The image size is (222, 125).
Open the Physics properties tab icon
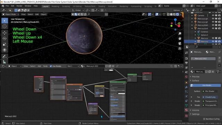pyautogui.click(x=187, y=97)
